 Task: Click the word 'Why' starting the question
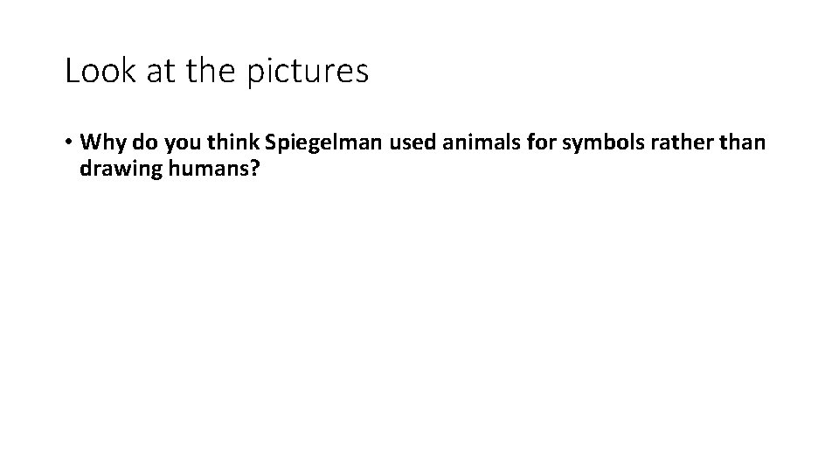click(x=103, y=142)
